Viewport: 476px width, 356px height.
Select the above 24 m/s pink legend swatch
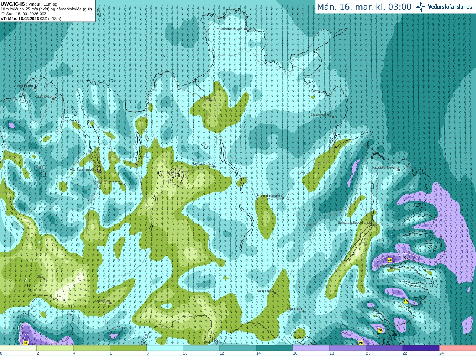[458, 348]
